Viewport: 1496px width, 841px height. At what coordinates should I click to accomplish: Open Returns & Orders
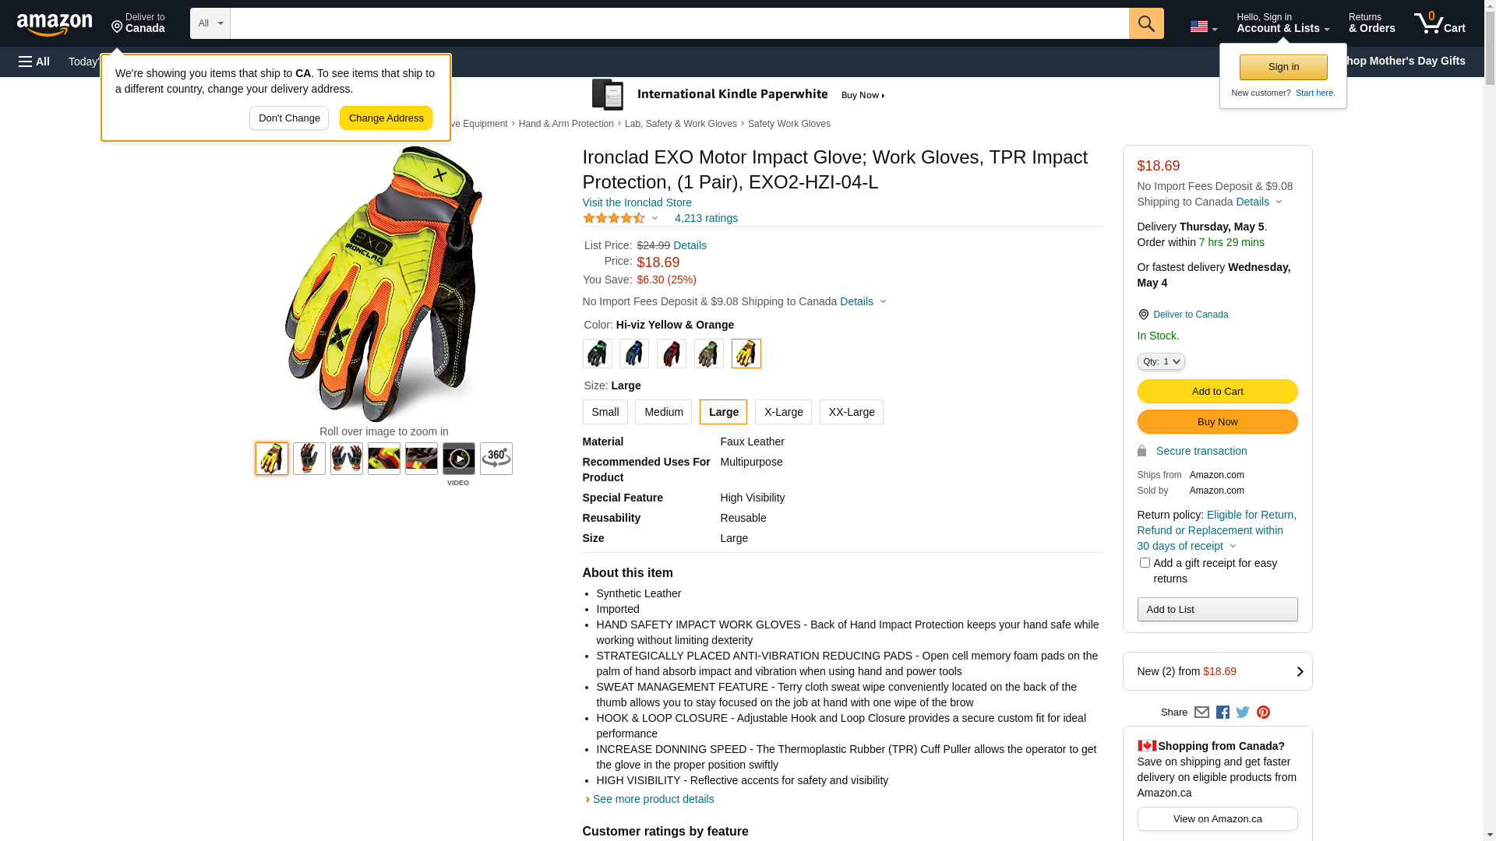(x=1372, y=23)
